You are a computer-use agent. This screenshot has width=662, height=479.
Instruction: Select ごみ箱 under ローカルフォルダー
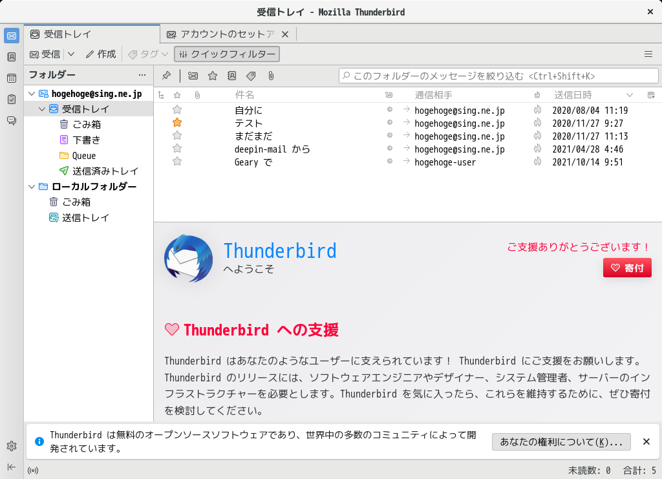(89, 202)
